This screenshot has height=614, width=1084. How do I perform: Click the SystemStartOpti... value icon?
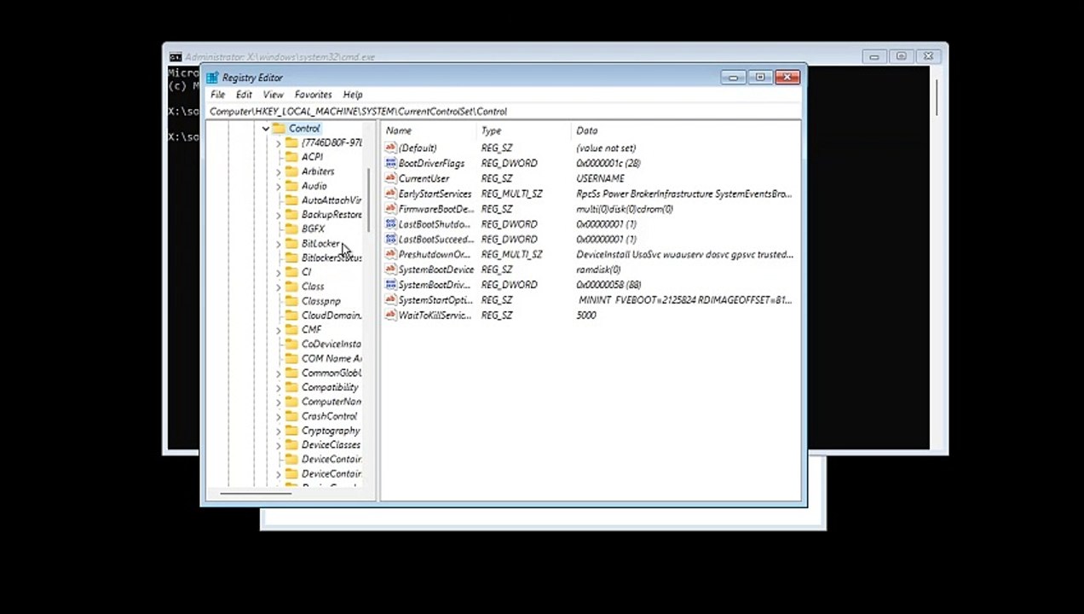(x=391, y=300)
